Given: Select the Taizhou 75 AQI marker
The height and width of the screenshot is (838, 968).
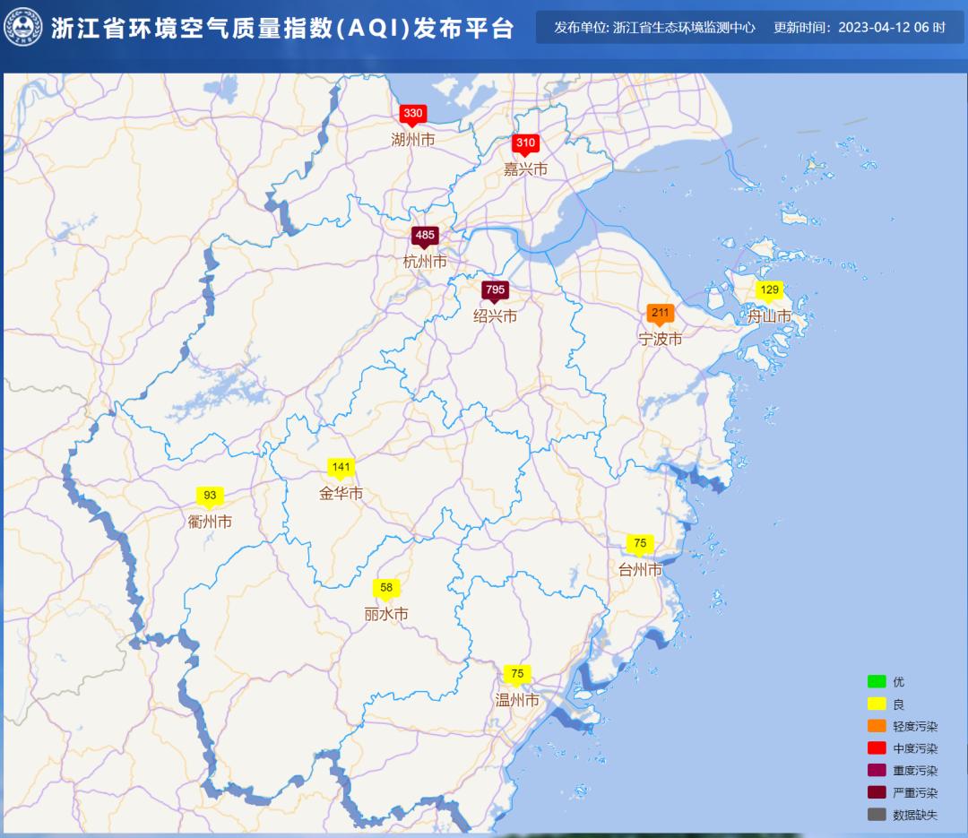Looking at the screenshot, I should [640, 544].
